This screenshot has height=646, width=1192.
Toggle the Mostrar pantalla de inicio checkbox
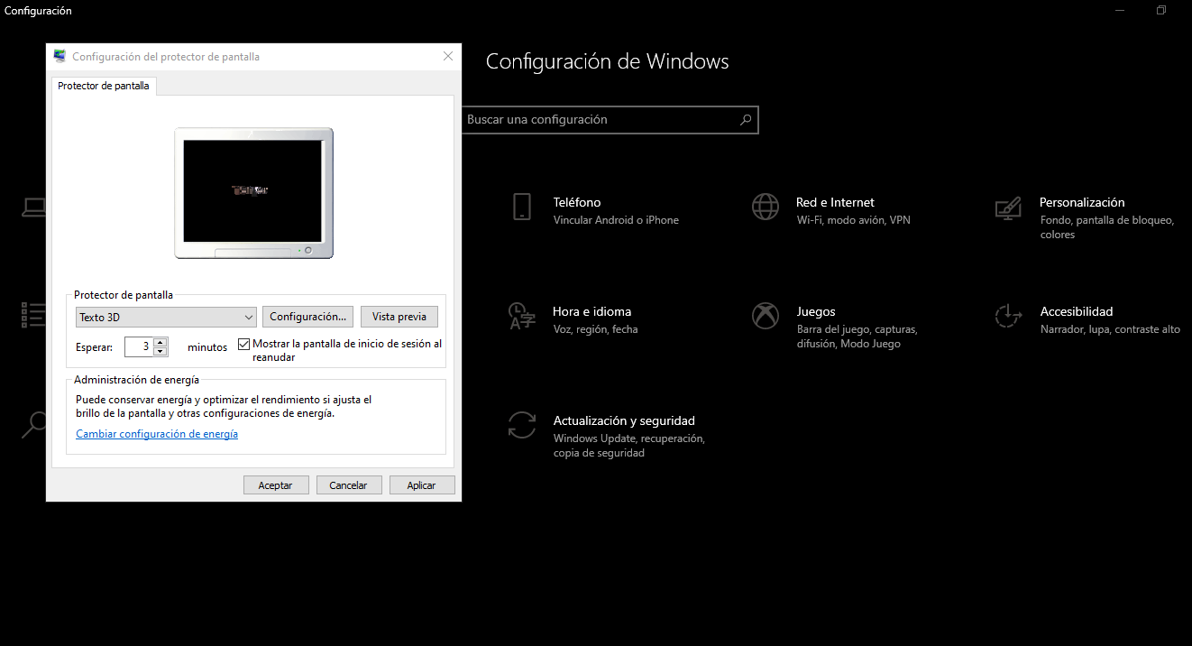click(x=243, y=344)
